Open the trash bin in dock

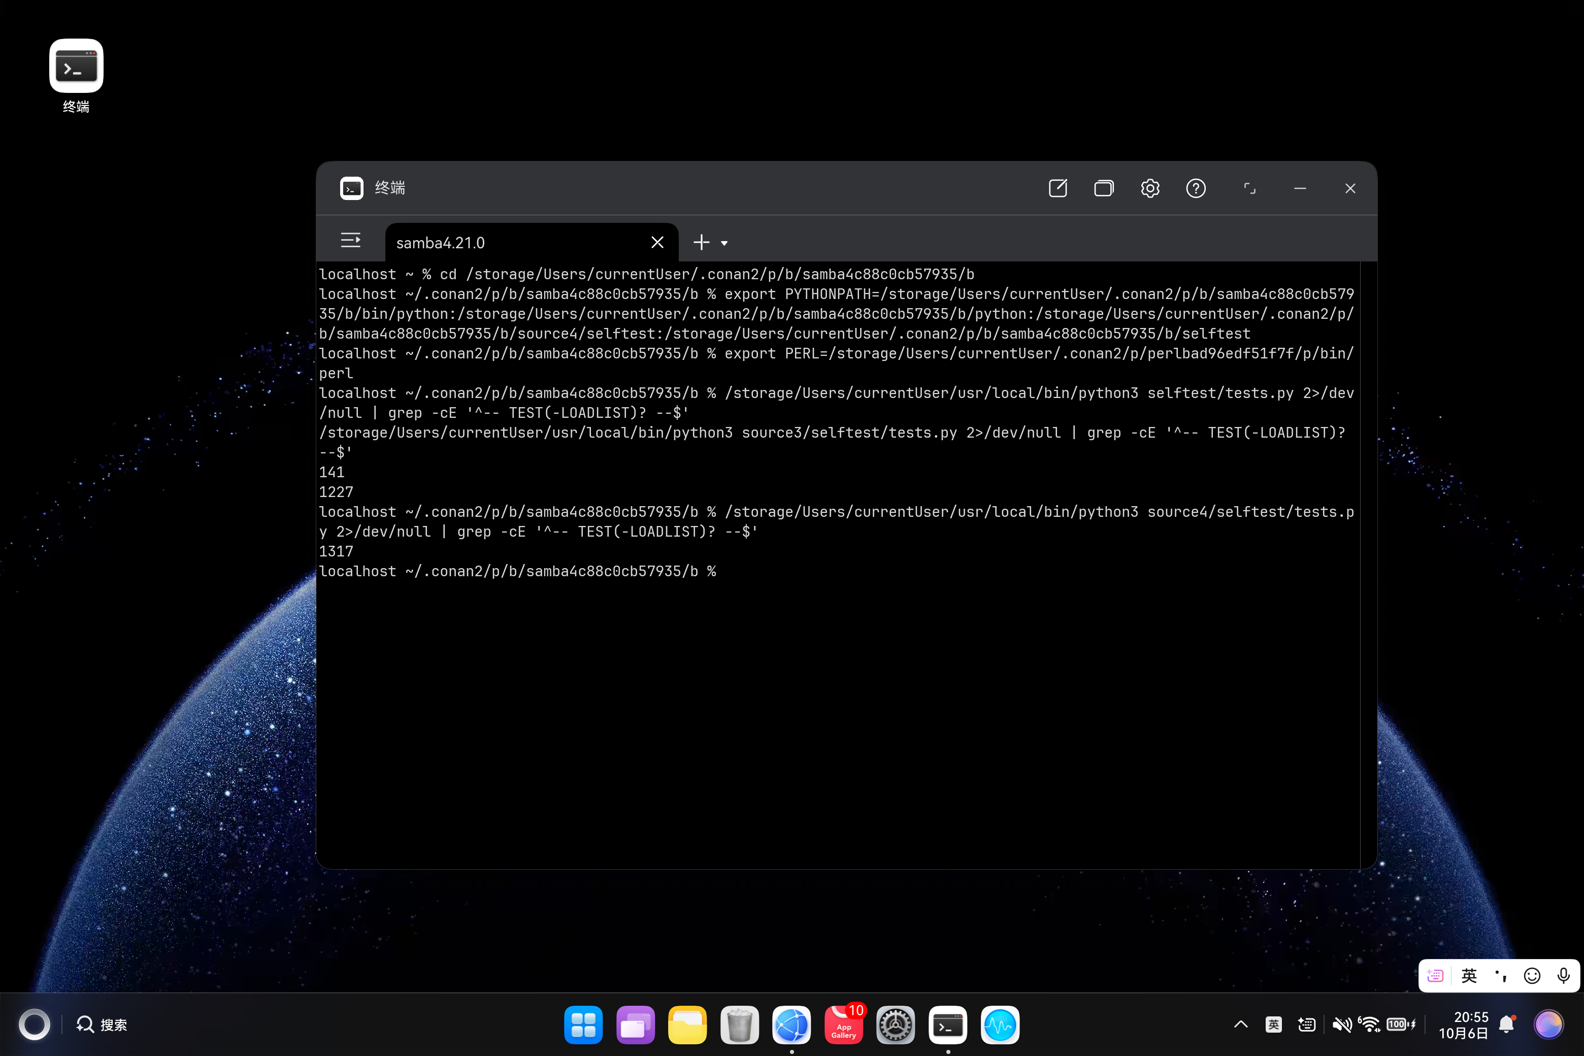740,1025
